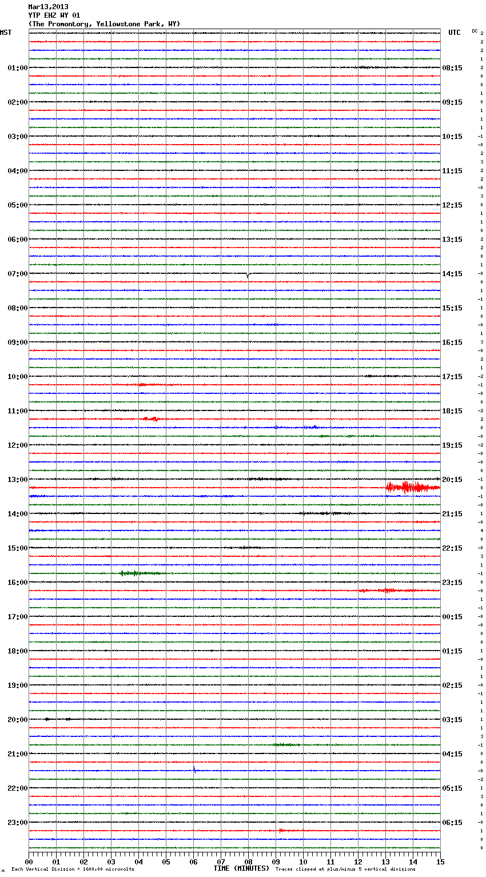Click the 'YTP EHZ WY 01' station label
486x877 pixels.
tap(54, 15)
